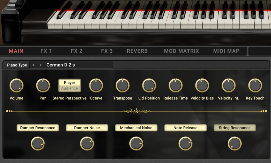
Task: Enable the String Resonance section
Action: 234,128
